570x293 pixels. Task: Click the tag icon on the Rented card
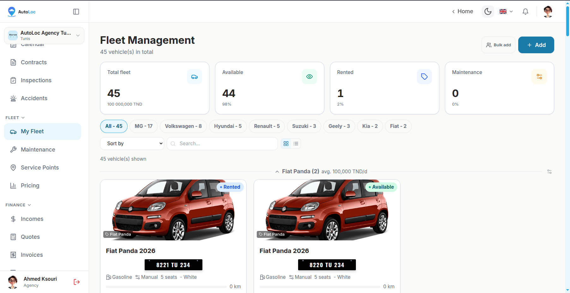coord(424,77)
